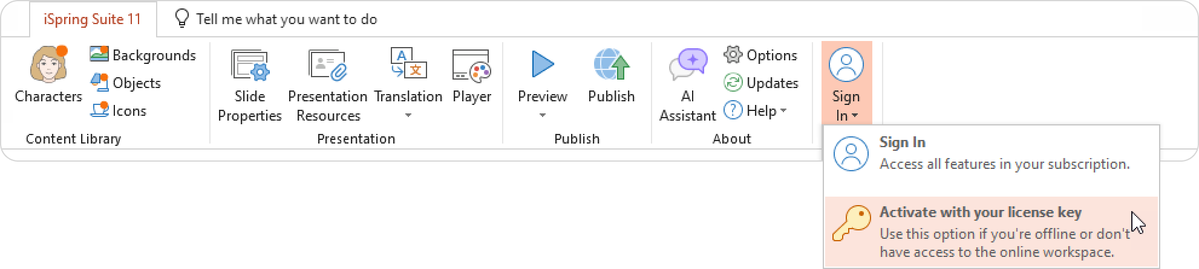
Task: Select Activate with your license key
Action: [992, 232]
